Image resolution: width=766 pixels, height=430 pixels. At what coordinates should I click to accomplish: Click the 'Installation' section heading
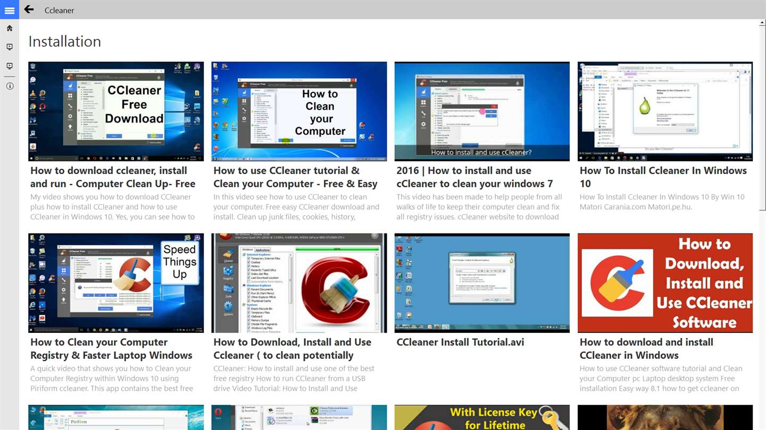tap(65, 41)
